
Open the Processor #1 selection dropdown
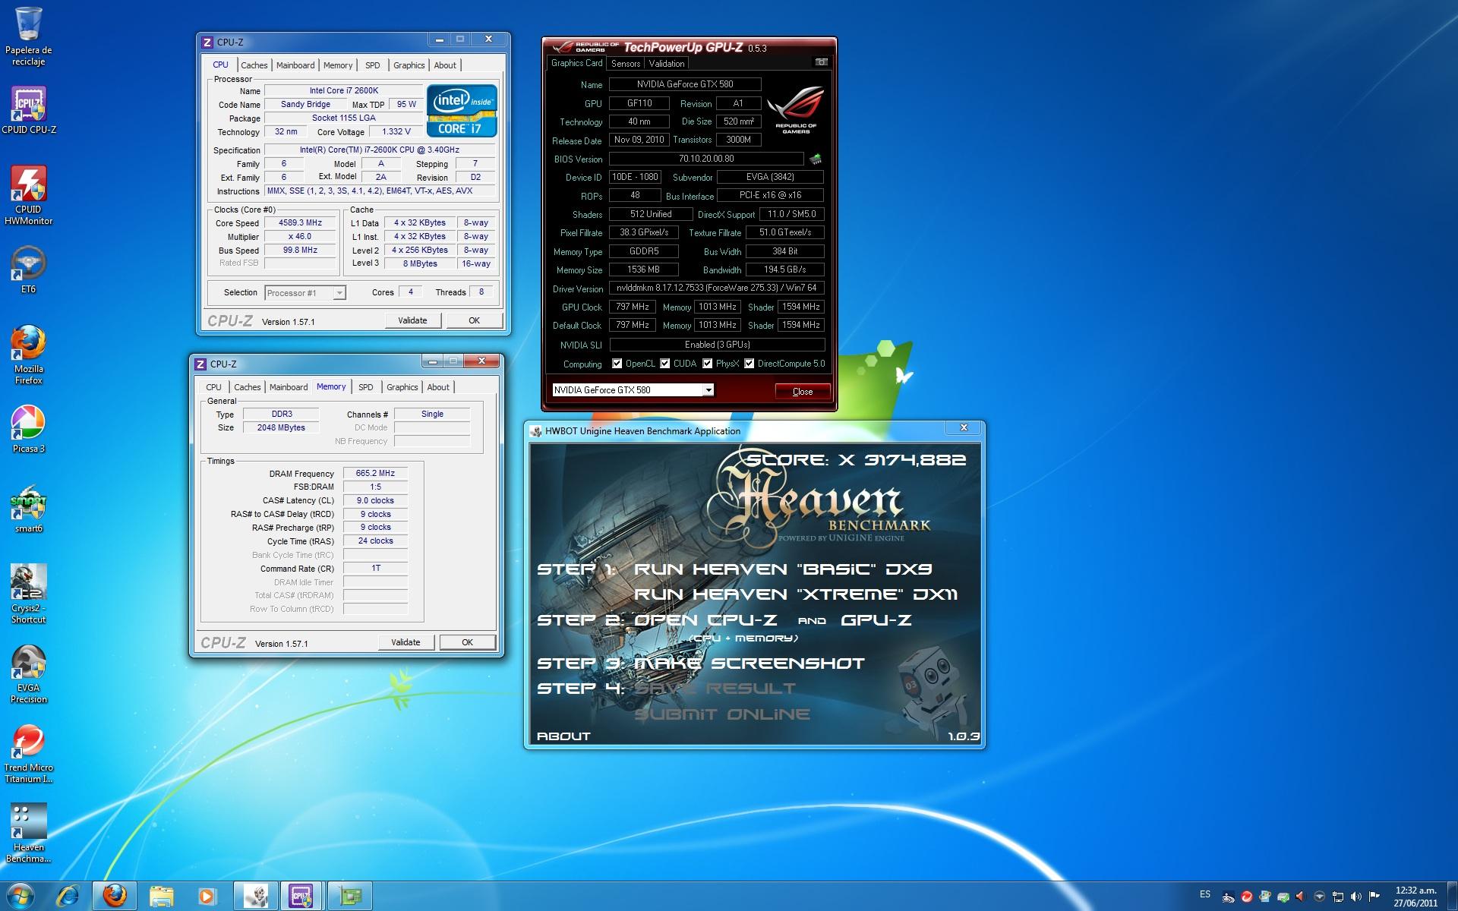tap(305, 293)
